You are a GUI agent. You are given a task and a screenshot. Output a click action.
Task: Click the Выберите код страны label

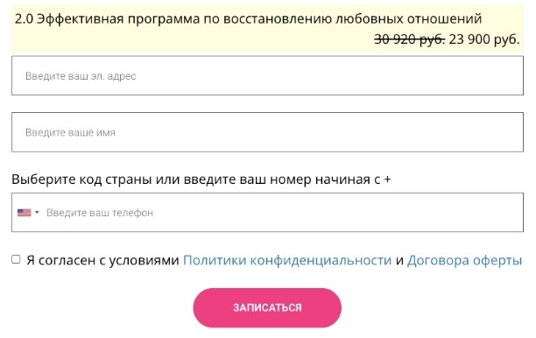point(201,180)
